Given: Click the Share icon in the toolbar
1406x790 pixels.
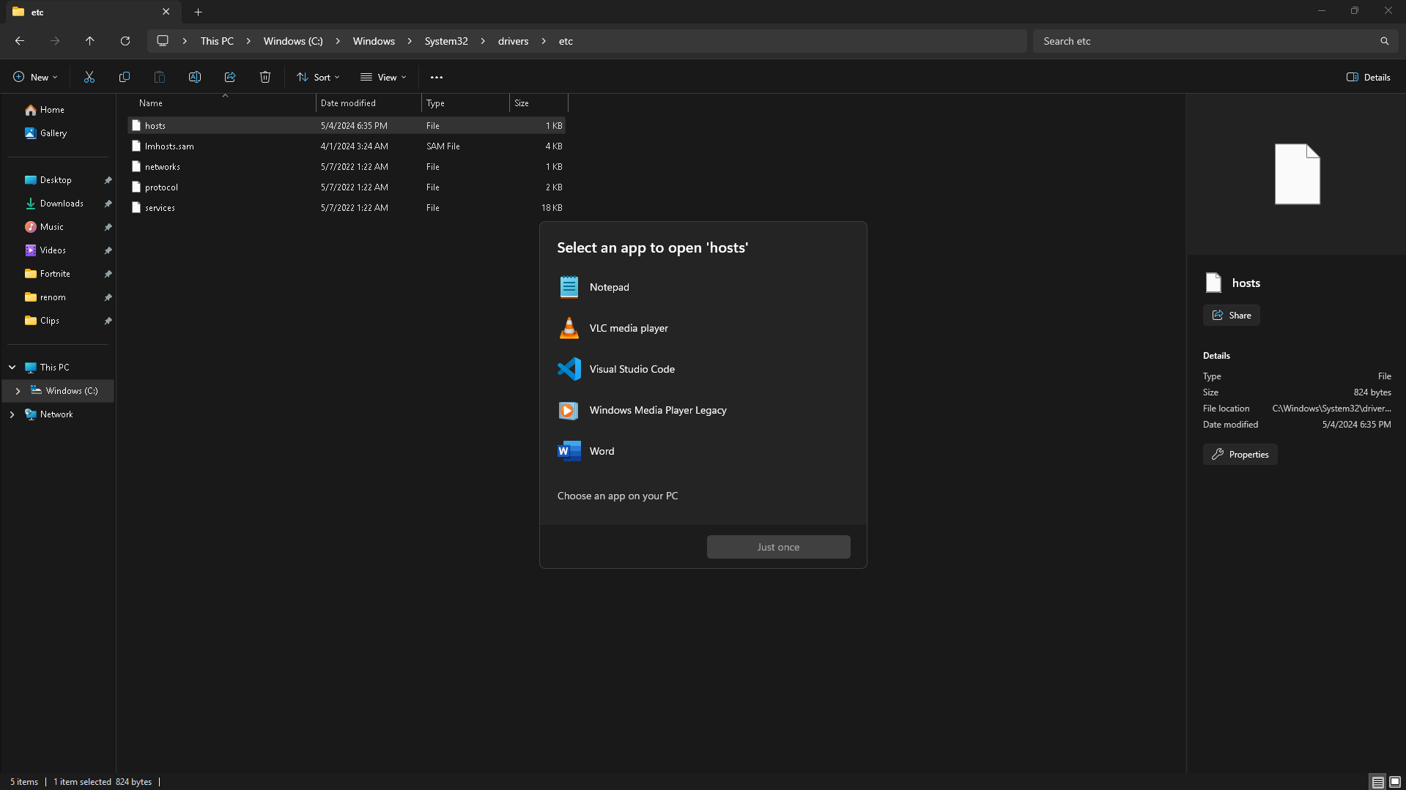Looking at the screenshot, I should point(230,77).
